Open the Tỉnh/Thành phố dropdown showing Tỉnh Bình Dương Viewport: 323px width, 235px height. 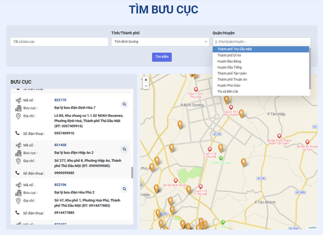coord(160,42)
